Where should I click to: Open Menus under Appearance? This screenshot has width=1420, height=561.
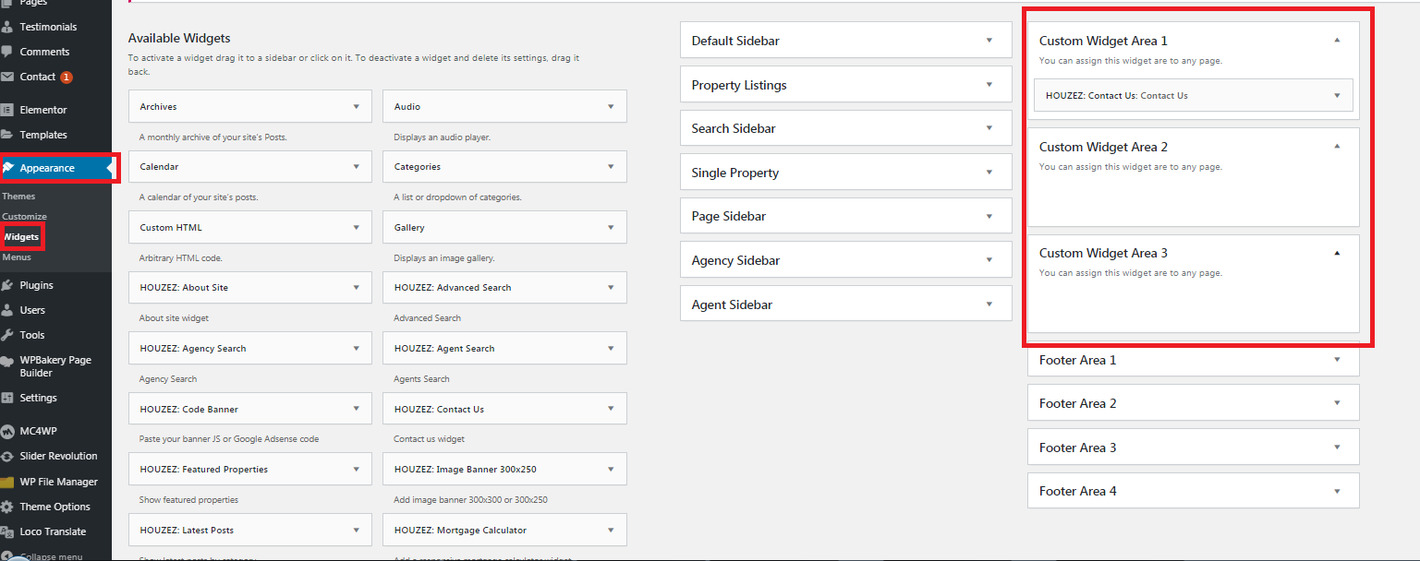point(17,257)
